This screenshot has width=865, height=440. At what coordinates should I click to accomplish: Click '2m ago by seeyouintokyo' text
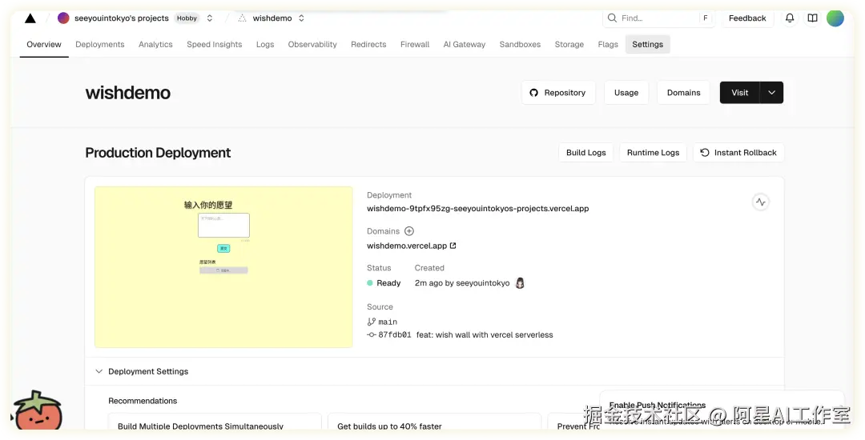462,283
